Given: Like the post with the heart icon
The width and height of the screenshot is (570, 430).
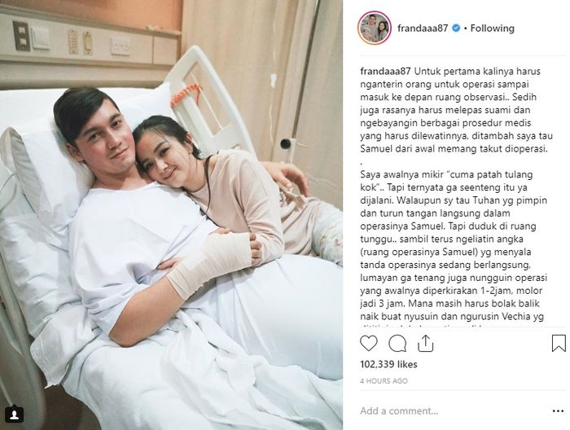Looking at the screenshot, I should pos(369,343).
